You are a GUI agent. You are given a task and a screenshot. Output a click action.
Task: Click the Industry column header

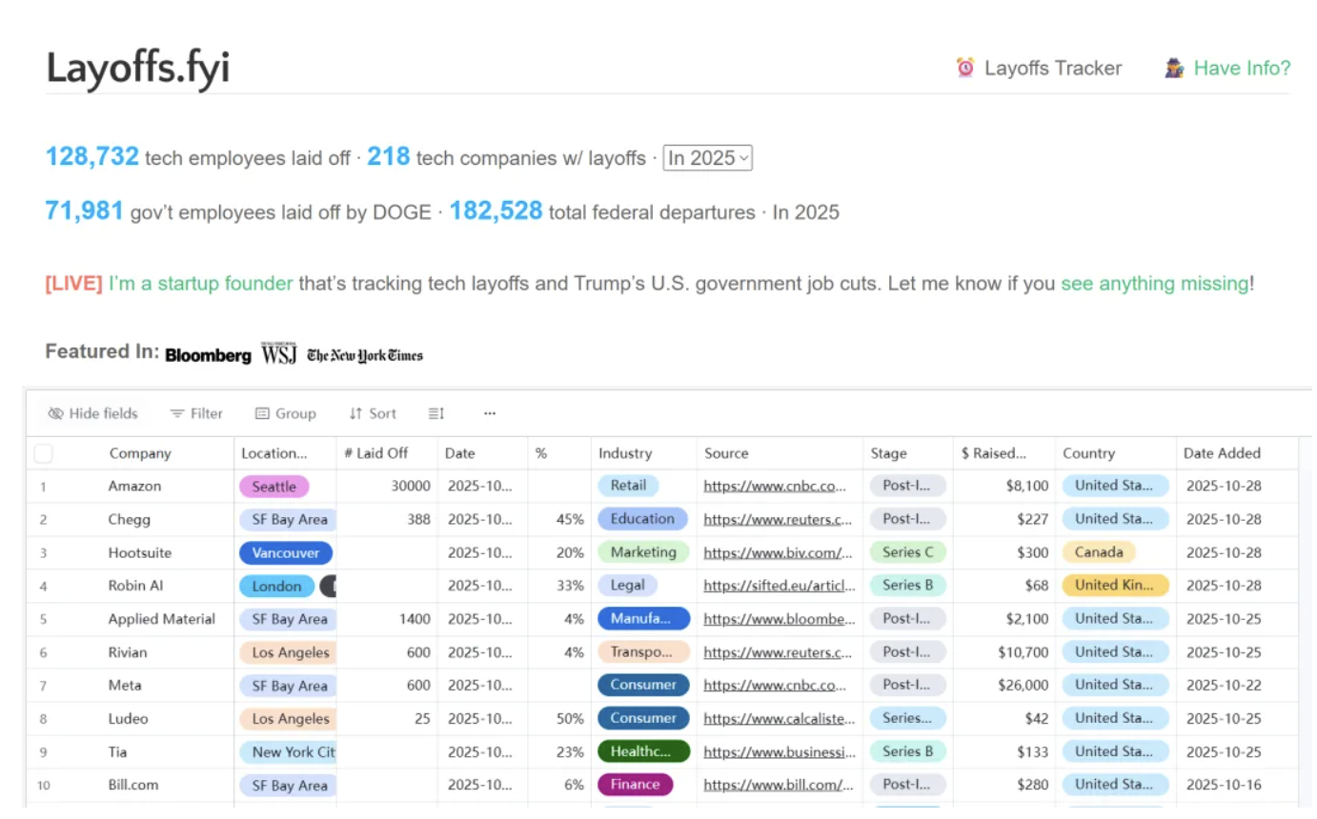[625, 454]
